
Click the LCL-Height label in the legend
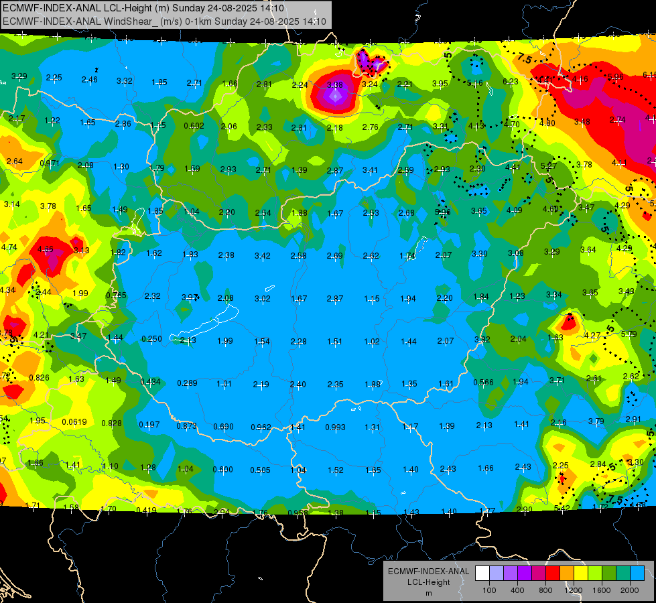point(428,582)
